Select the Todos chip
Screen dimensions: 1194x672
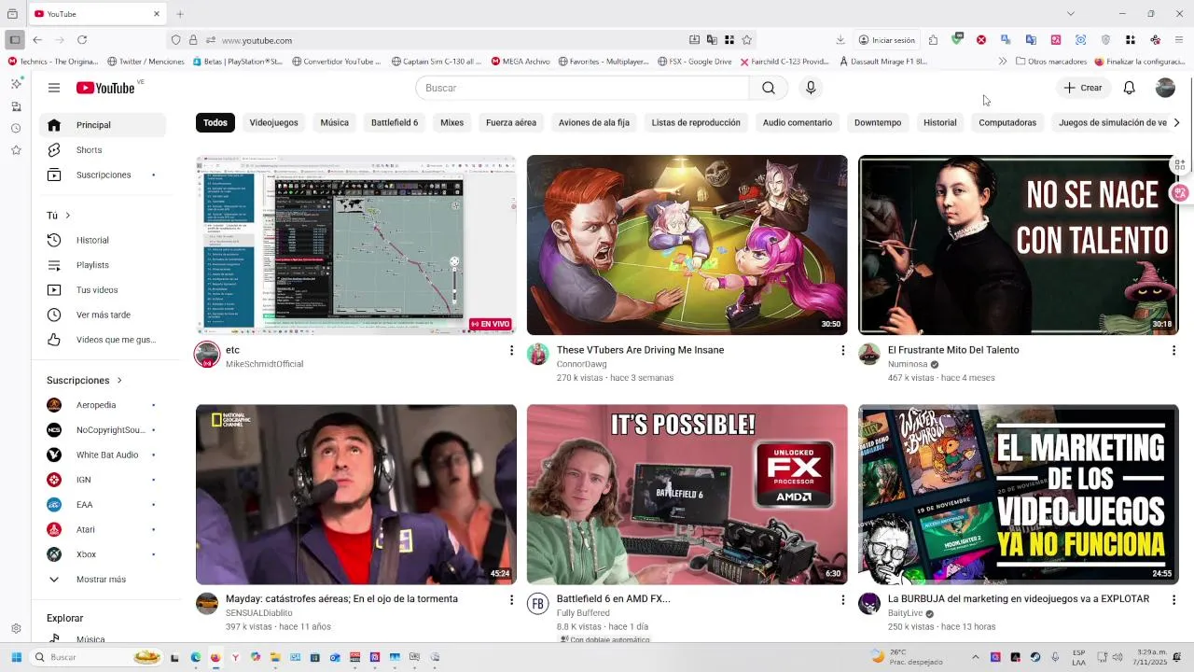tap(215, 123)
